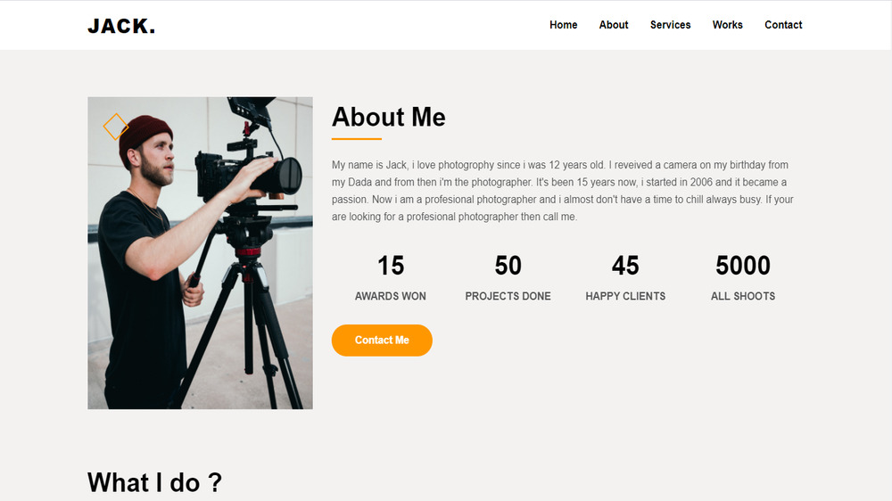Image resolution: width=892 pixels, height=501 pixels.
Task: Click the What I do ? heading
Action: pyautogui.click(x=154, y=482)
